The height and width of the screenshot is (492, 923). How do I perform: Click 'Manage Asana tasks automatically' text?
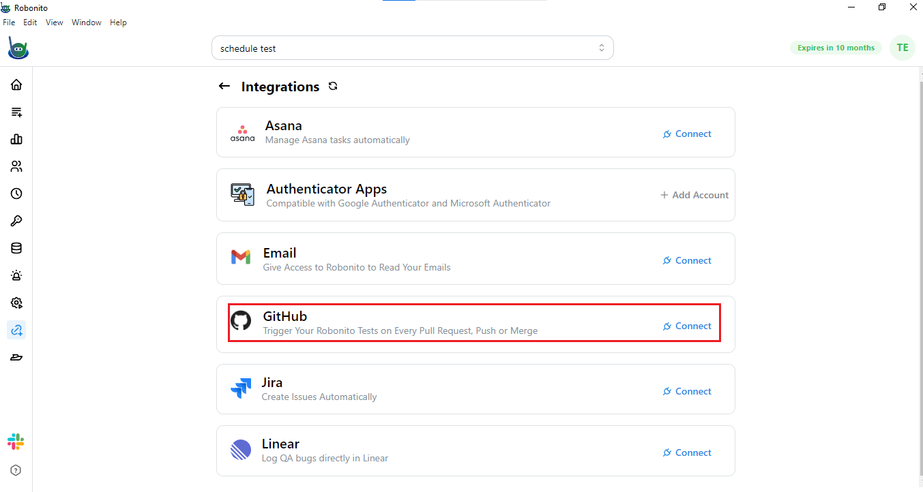(x=338, y=140)
